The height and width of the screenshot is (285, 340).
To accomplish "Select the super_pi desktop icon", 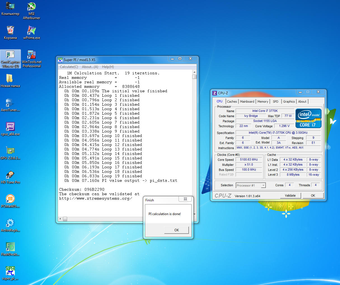I will (10, 273).
